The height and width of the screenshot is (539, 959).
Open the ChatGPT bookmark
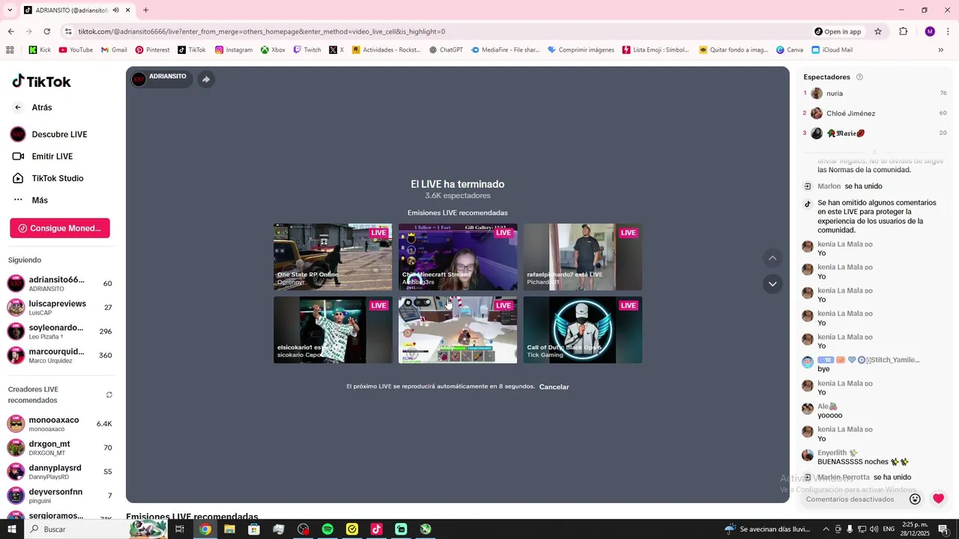coord(446,50)
